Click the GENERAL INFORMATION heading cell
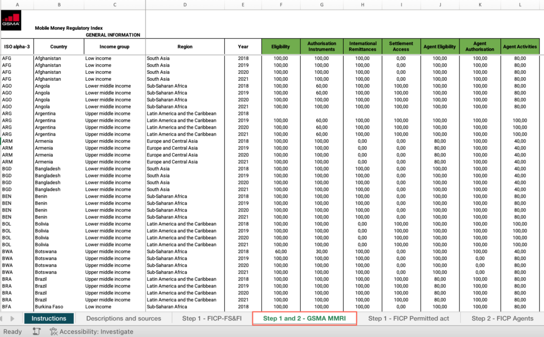This screenshot has height=337, width=544. coord(113,35)
